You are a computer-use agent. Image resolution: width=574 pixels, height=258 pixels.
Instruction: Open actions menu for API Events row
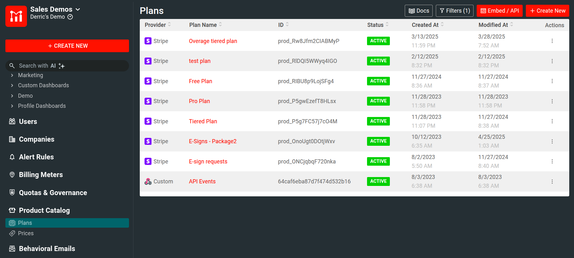(552, 181)
